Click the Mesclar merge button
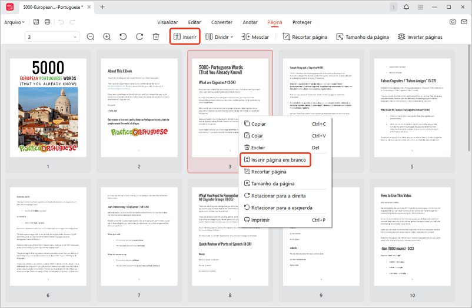 click(255, 36)
